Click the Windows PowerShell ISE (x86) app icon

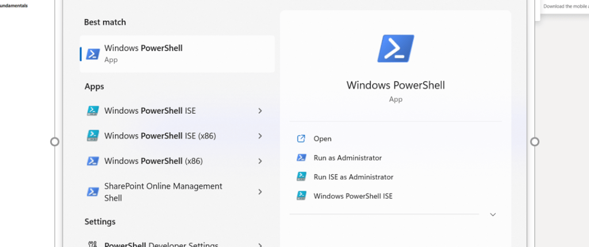tap(93, 136)
